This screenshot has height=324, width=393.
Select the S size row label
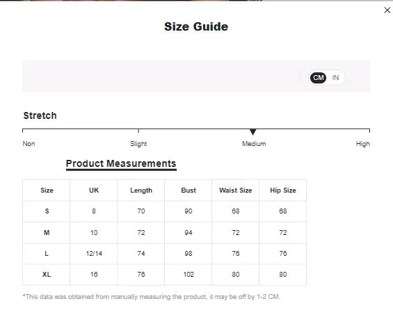tap(47, 211)
